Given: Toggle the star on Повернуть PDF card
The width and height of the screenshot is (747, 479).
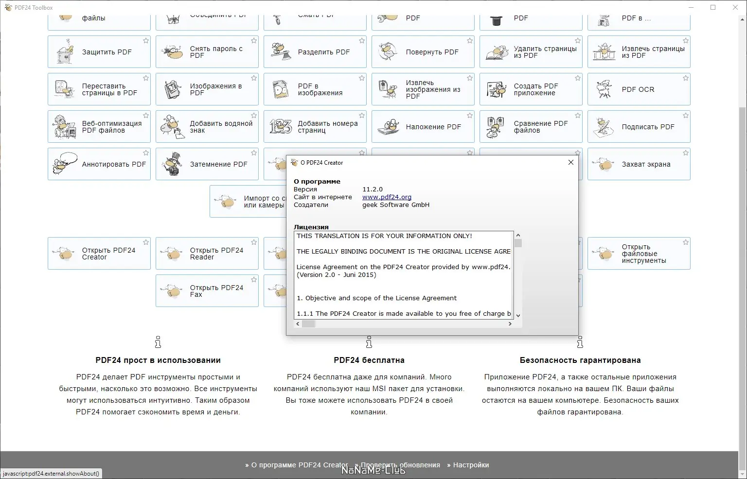Looking at the screenshot, I should pos(470,41).
